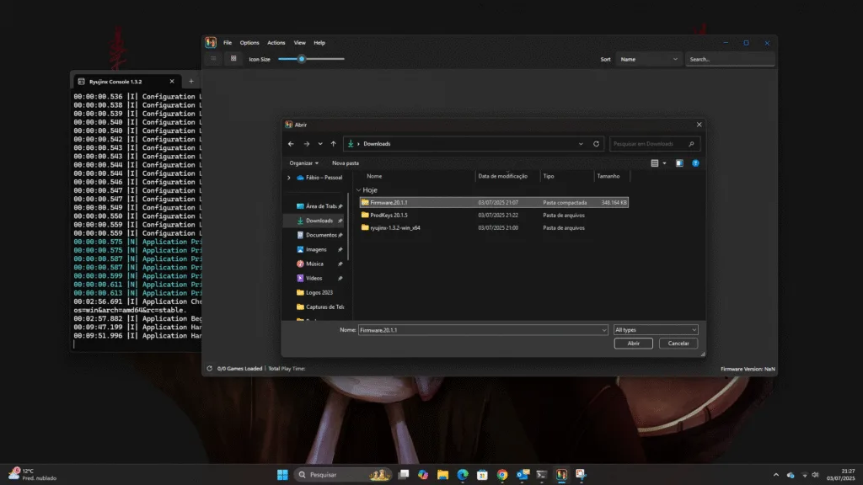Open Ryujinx from the taskbar

click(x=561, y=475)
